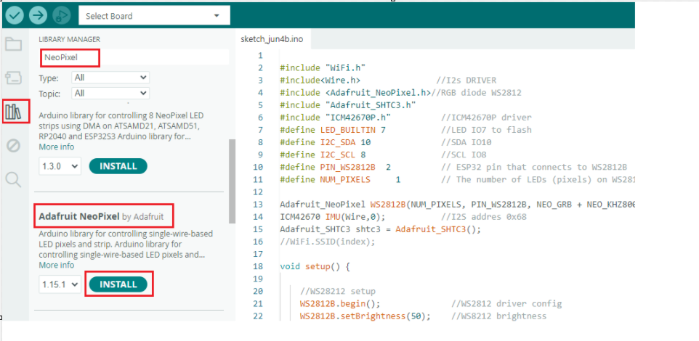Click the Verify checkmark icon

click(15, 15)
